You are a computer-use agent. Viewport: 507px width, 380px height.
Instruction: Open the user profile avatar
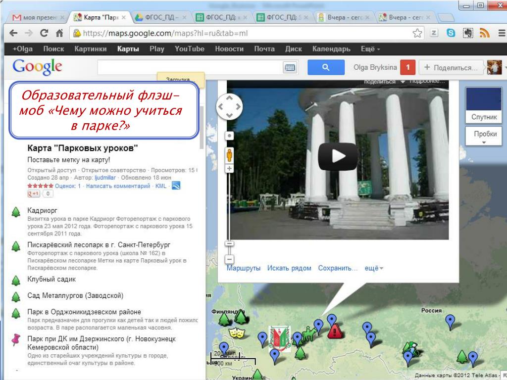pyautogui.click(x=494, y=67)
